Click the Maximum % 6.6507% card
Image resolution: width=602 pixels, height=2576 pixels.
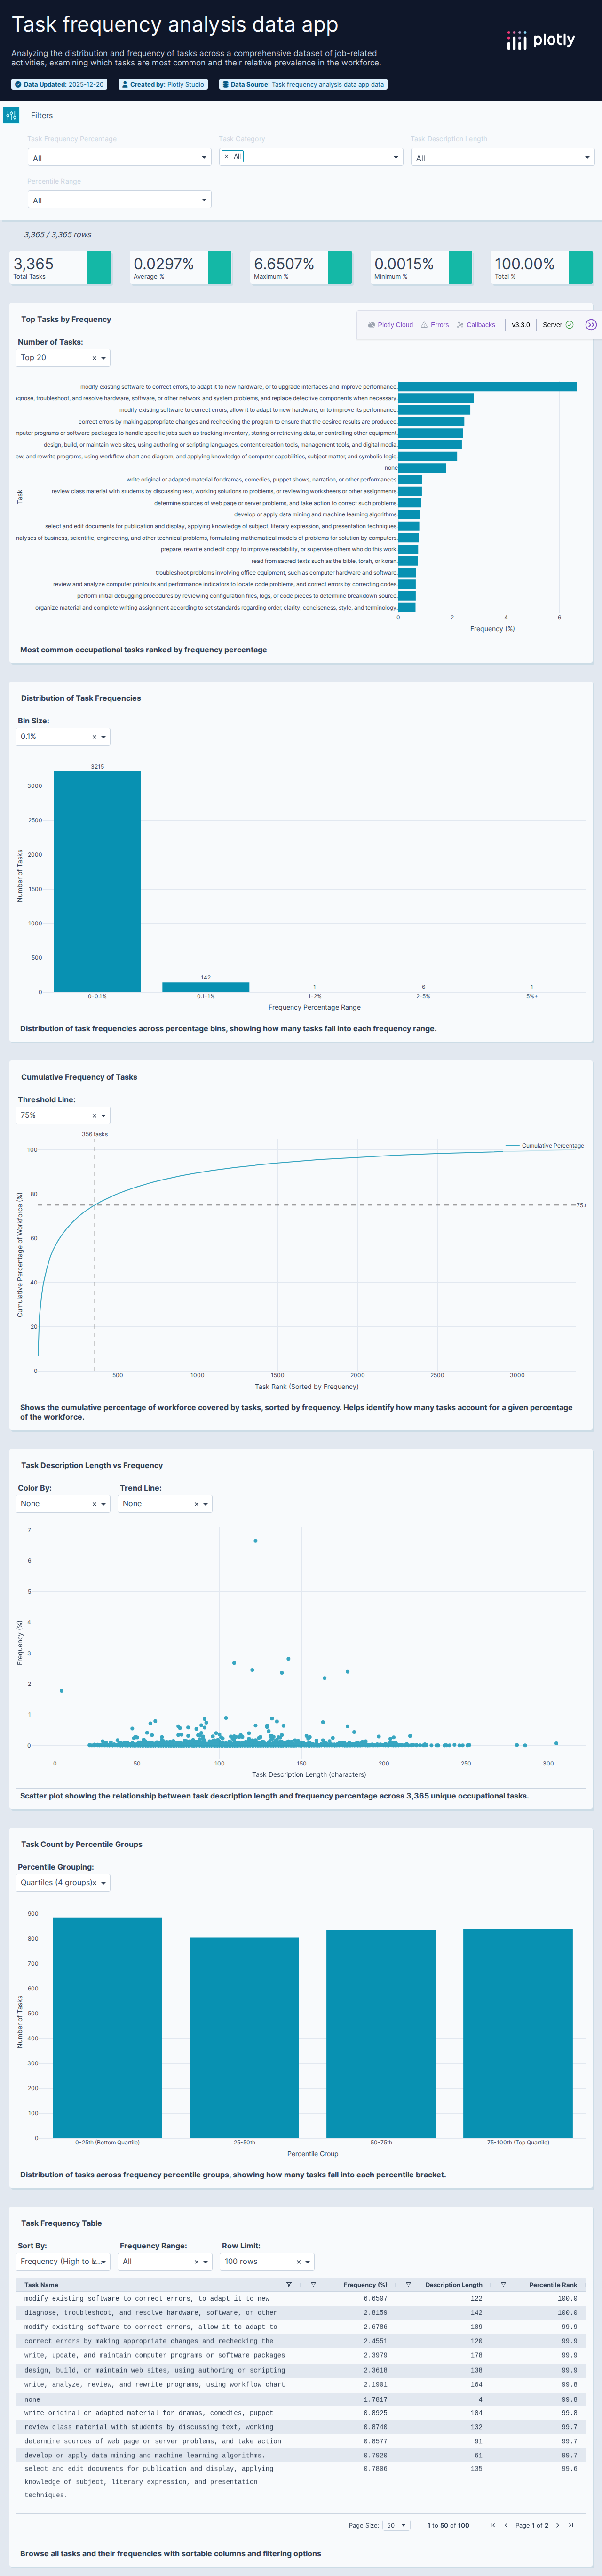(x=301, y=268)
